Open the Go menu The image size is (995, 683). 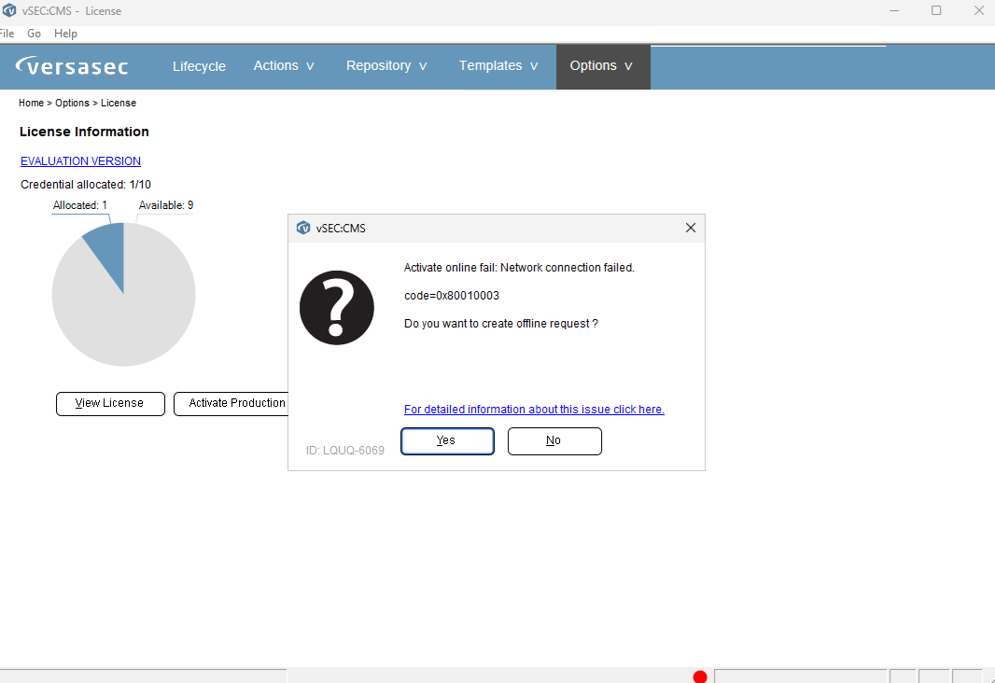click(x=35, y=34)
